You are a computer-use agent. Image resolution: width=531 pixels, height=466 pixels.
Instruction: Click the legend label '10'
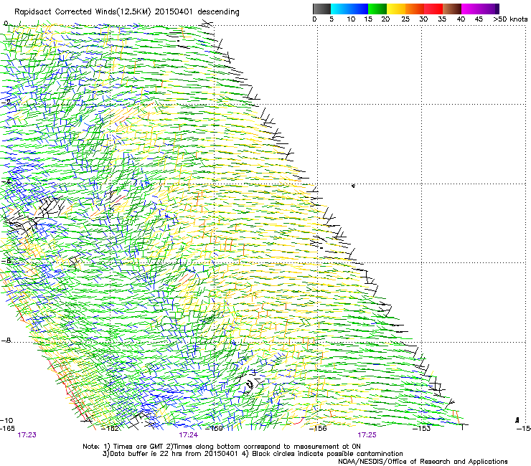351,19
